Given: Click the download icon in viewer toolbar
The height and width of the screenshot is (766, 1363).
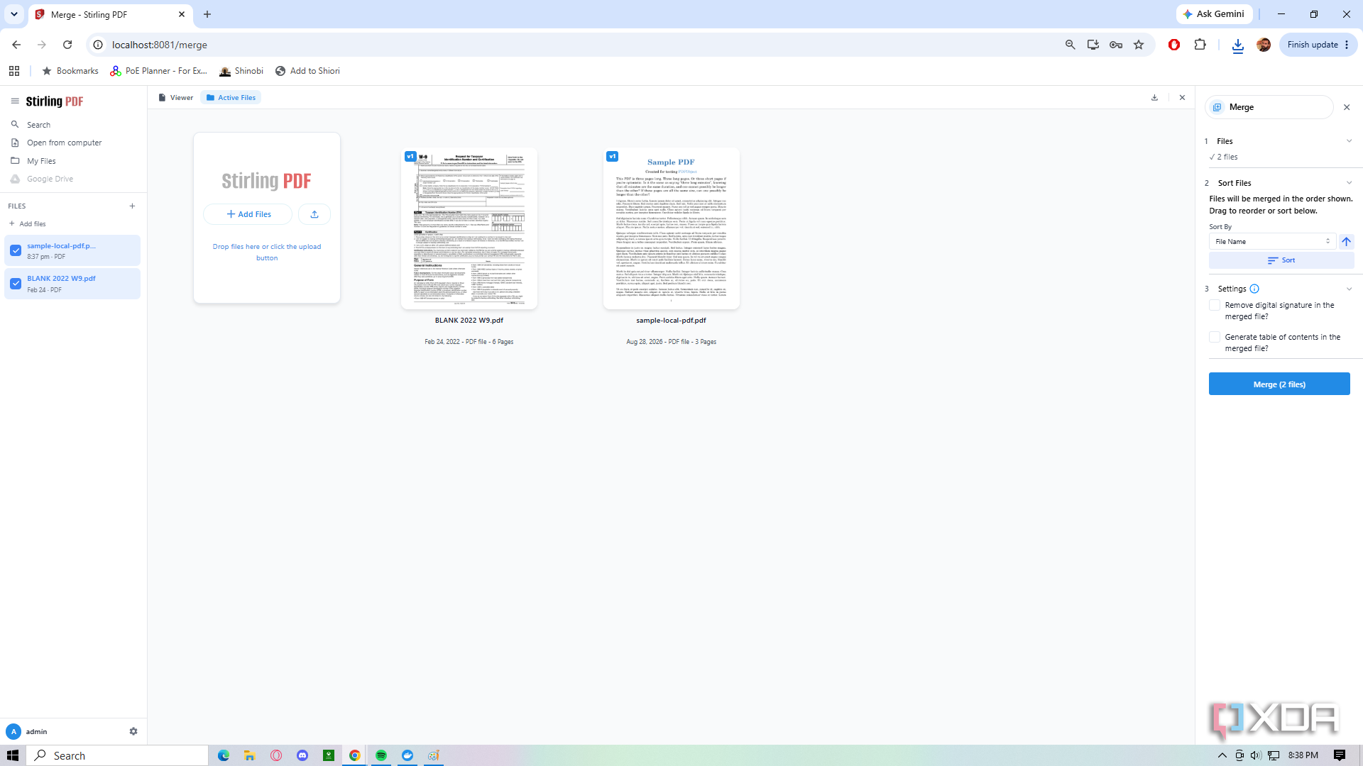Looking at the screenshot, I should [x=1154, y=98].
